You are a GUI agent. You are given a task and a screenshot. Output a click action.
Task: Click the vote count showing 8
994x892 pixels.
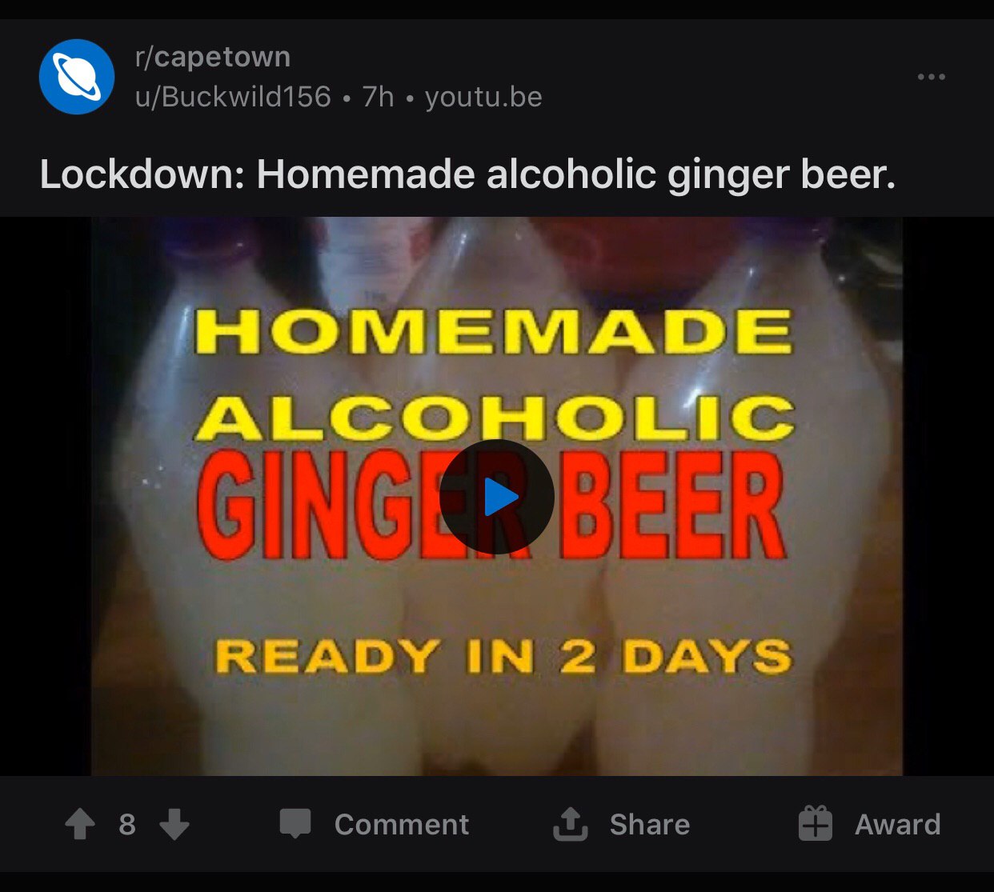point(127,825)
